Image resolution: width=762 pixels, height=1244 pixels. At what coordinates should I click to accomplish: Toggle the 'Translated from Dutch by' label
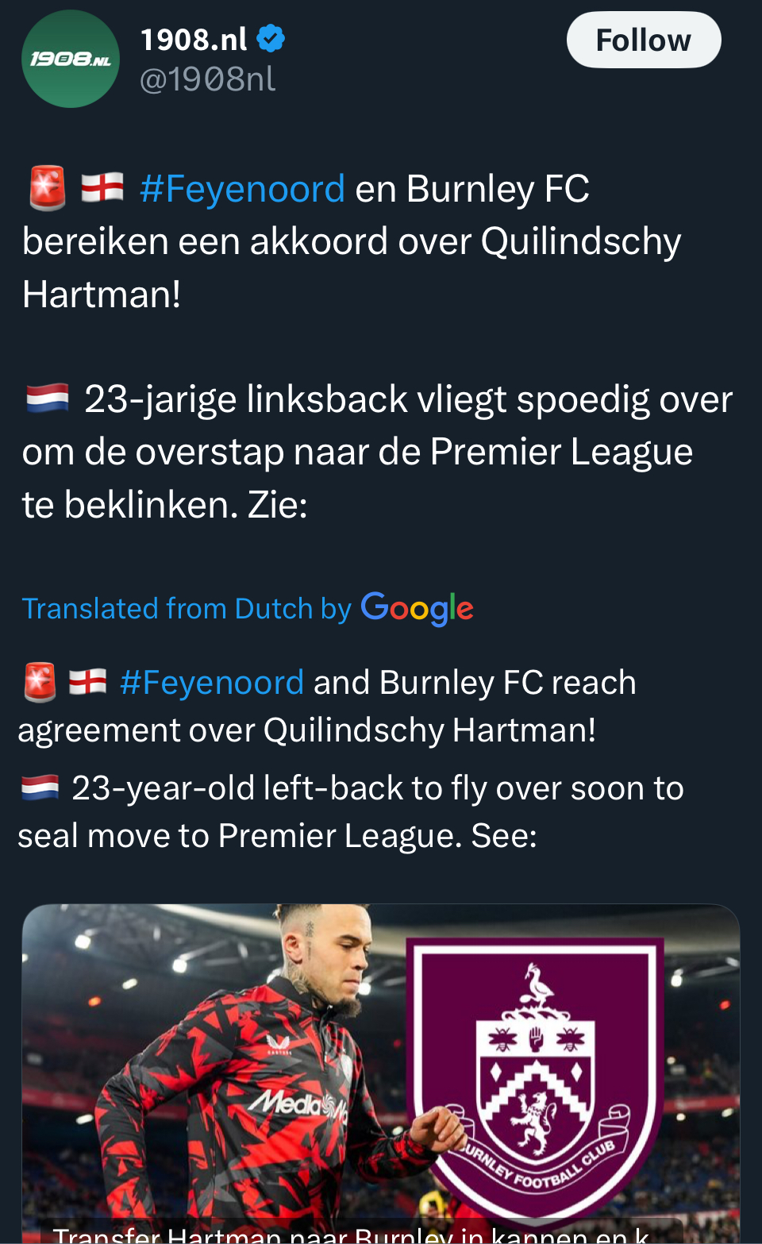(187, 609)
